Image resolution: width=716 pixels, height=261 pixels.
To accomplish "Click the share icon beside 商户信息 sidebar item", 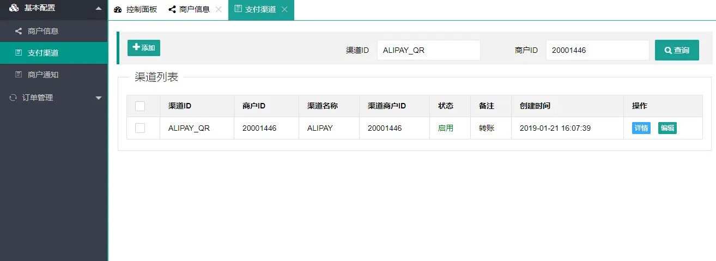I will tap(19, 31).
